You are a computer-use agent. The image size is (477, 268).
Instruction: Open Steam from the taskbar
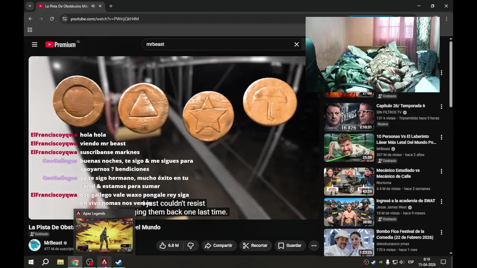click(118, 262)
